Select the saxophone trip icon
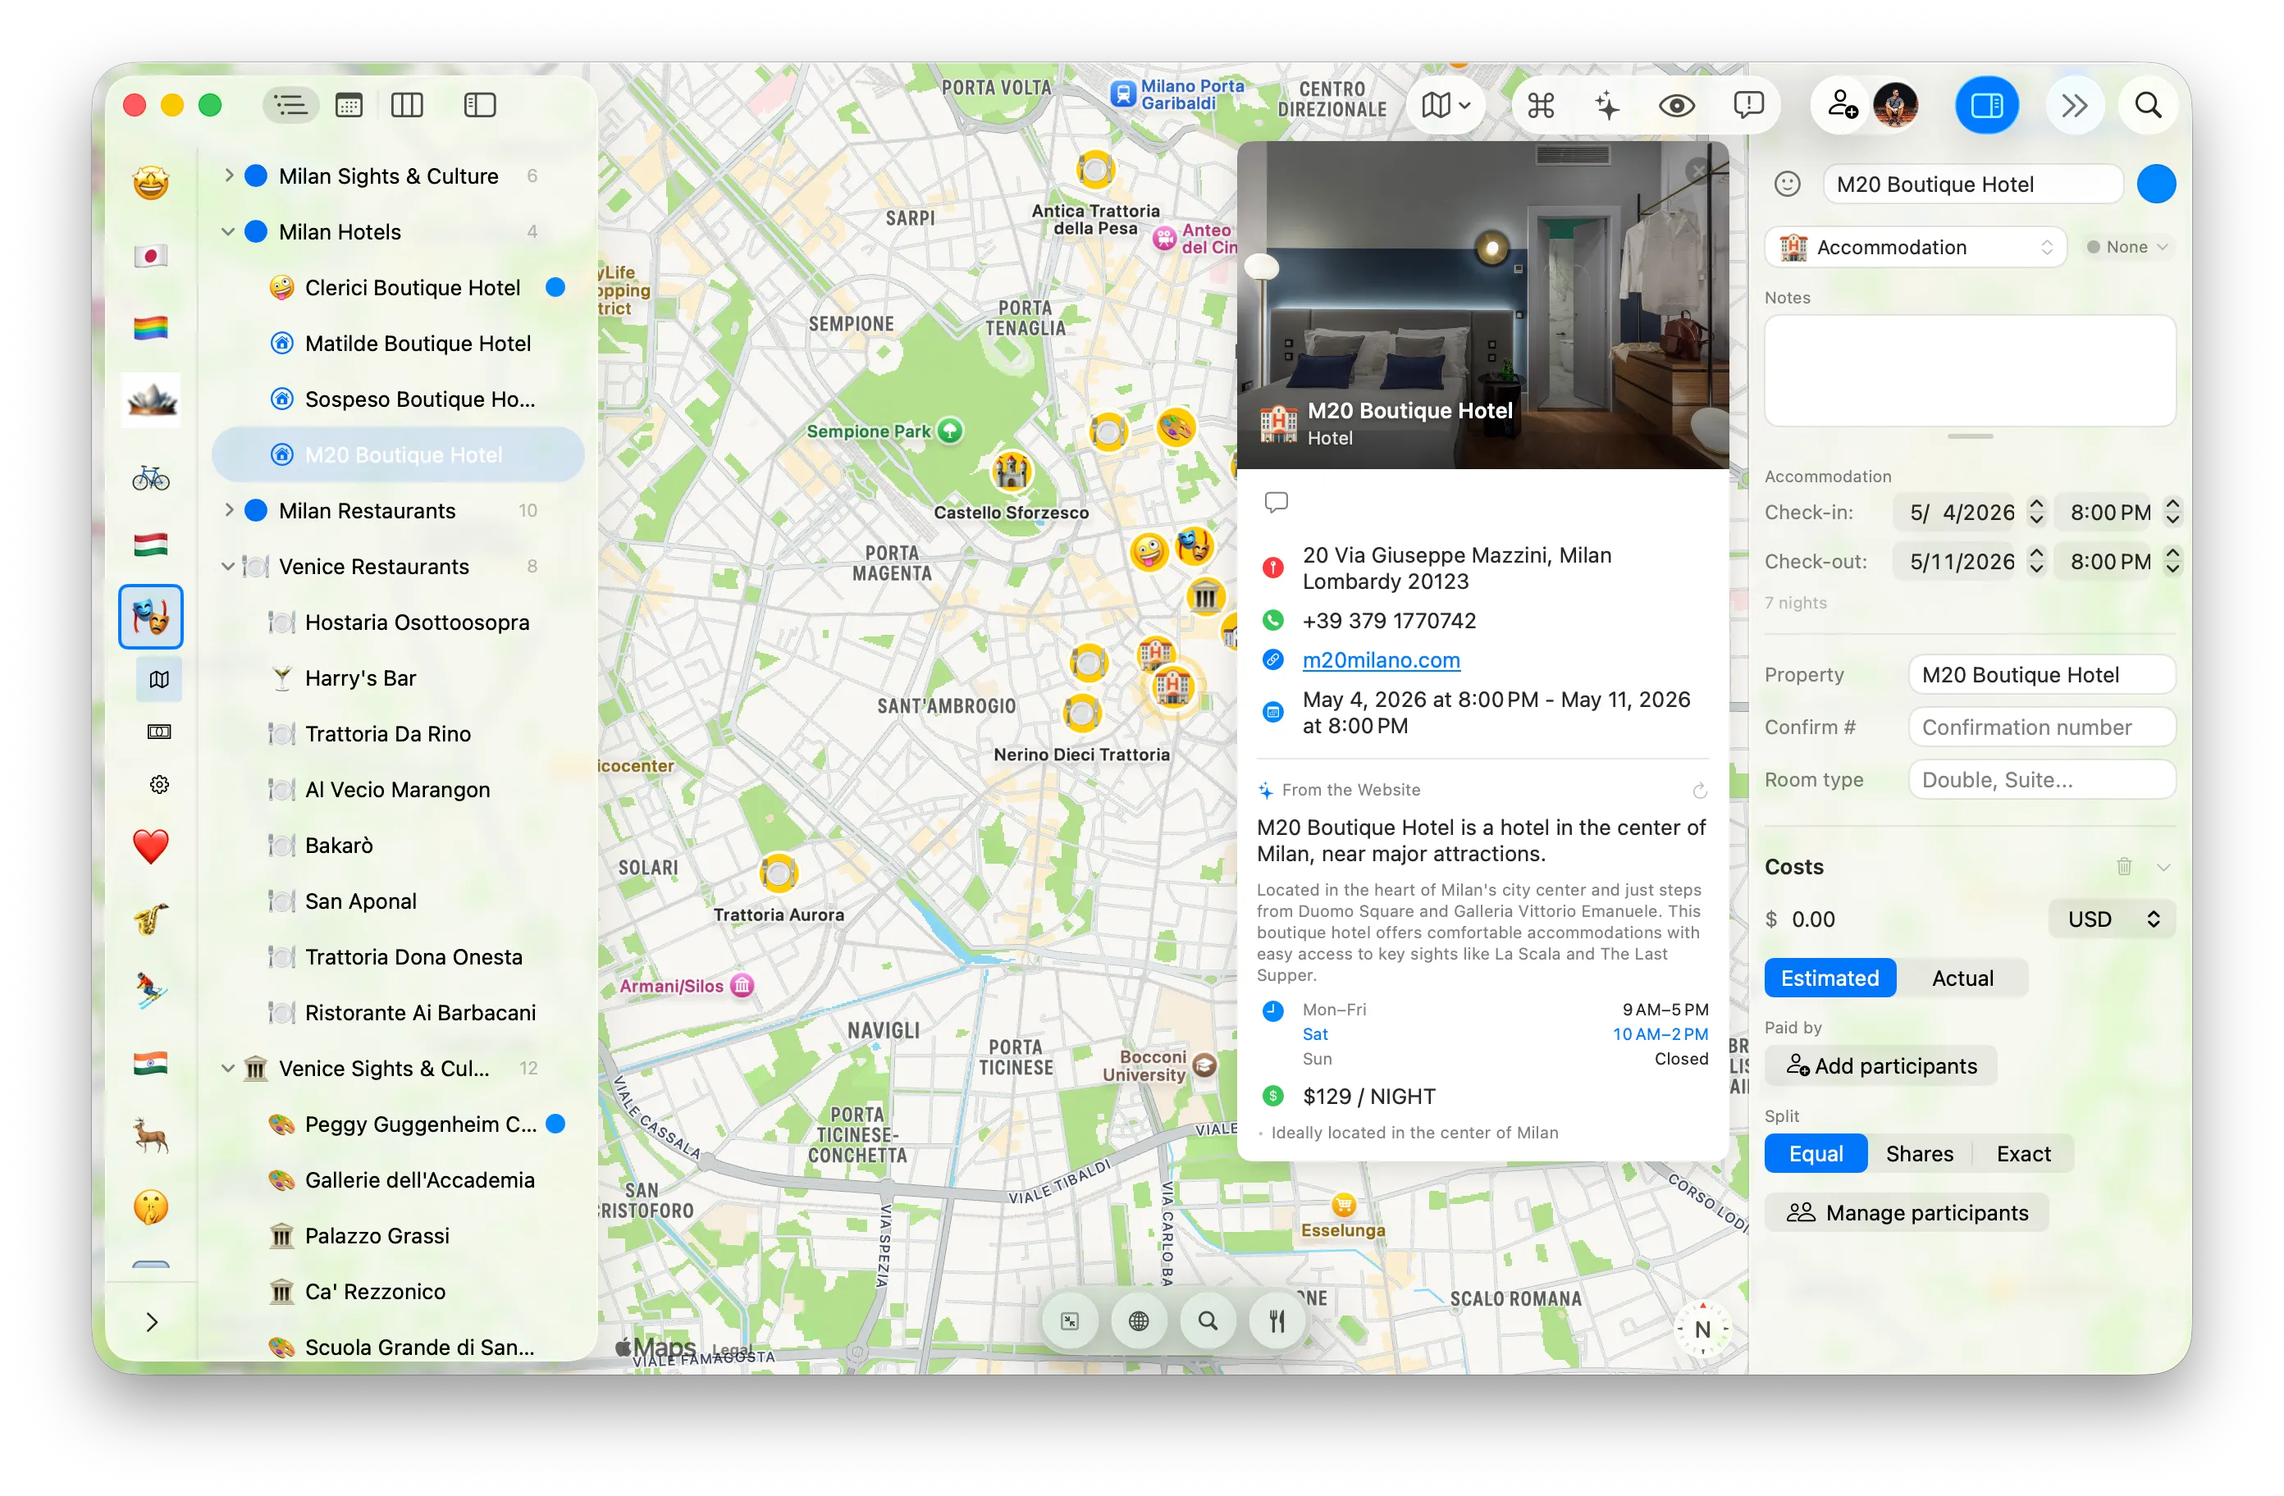 (x=151, y=919)
